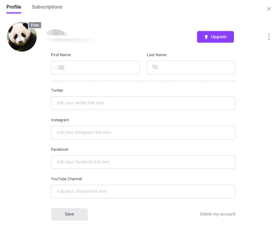This screenshot has height=226, width=280.
Task: Click the Instagram link input field
Action: coord(143,133)
